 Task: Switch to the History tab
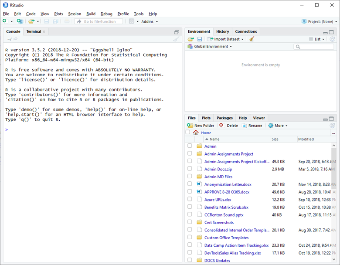click(222, 31)
